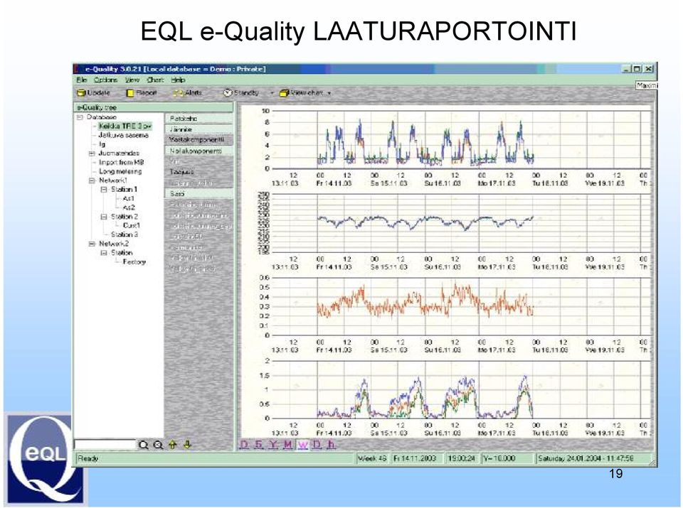Click the Fr 14.11.2003 status field
The width and height of the screenshot is (683, 508).
(417, 458)
